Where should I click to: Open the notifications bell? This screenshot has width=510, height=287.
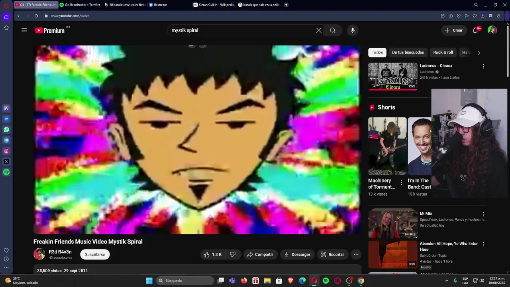coord(475,30)
